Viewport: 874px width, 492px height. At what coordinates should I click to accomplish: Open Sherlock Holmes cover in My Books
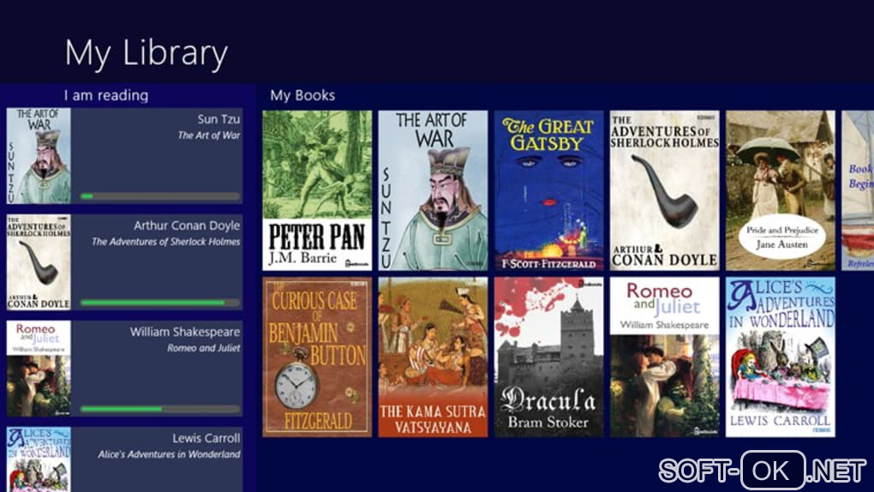point(664,190)
